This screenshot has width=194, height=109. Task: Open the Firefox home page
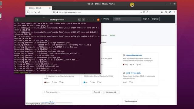click(x=39, y=12)
